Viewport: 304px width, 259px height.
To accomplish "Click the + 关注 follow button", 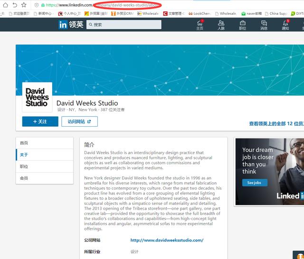I will click(x=40, y=121).
